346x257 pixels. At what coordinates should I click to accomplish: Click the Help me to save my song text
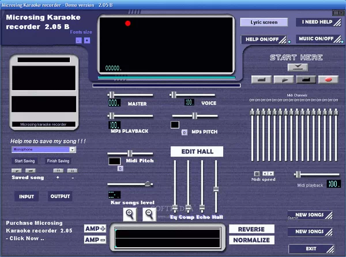click(48, 141)
